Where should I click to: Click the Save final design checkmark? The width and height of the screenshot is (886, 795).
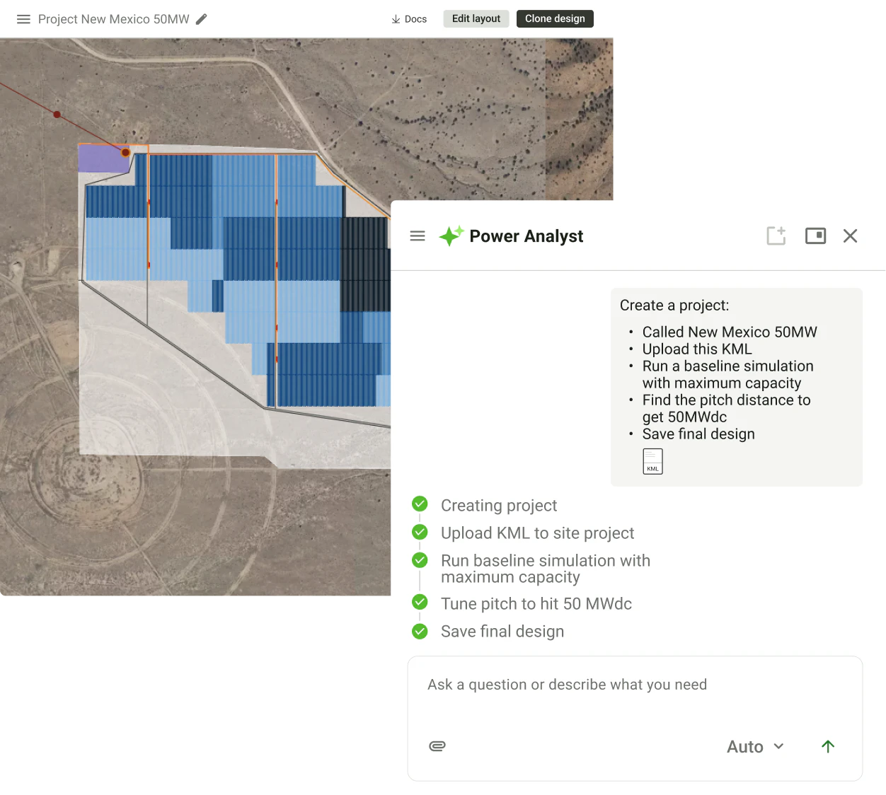[420, 631]
